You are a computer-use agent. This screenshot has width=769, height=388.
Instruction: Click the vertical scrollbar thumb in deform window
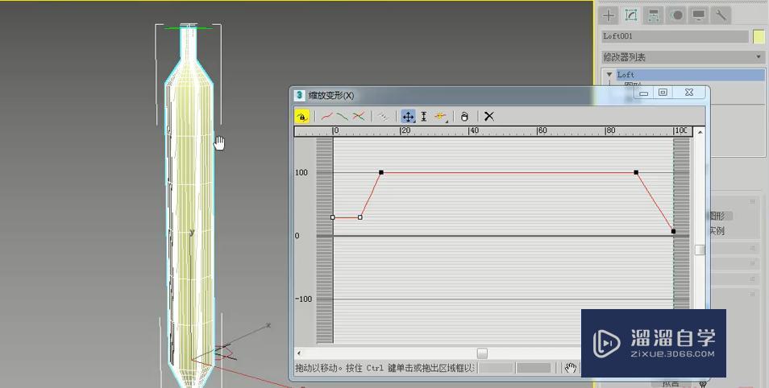700,250
